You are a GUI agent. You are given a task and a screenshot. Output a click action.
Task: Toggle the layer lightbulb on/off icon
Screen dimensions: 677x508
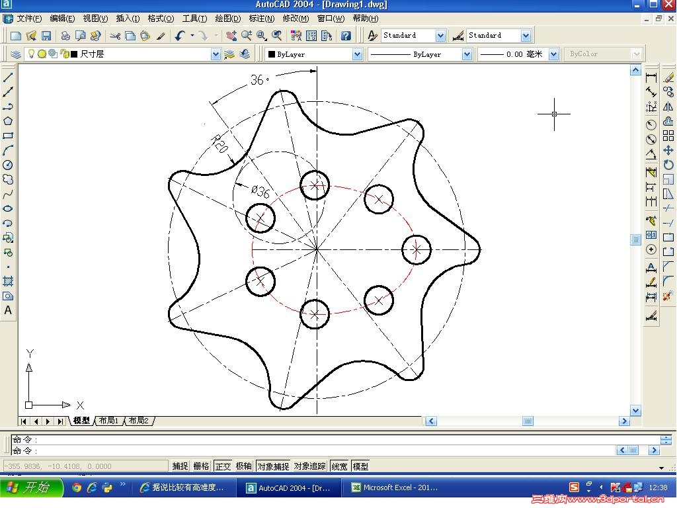click(x=30, y=54)
